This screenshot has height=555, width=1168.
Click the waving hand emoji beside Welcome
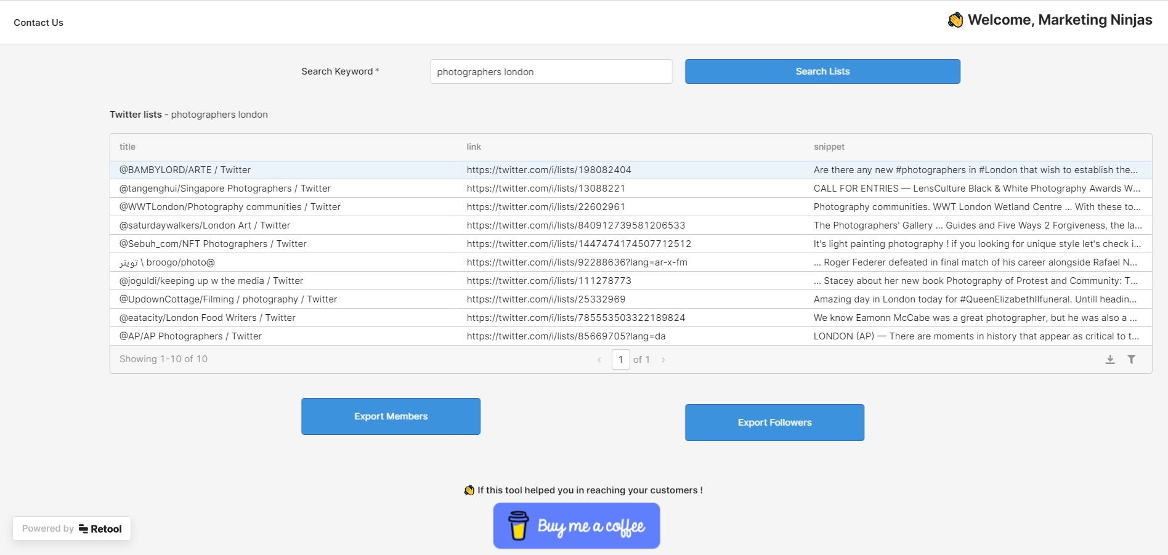(955, 20)
